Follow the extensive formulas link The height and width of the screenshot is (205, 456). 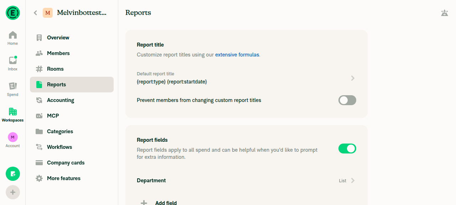pyautogui.click(x=237, y=55)
